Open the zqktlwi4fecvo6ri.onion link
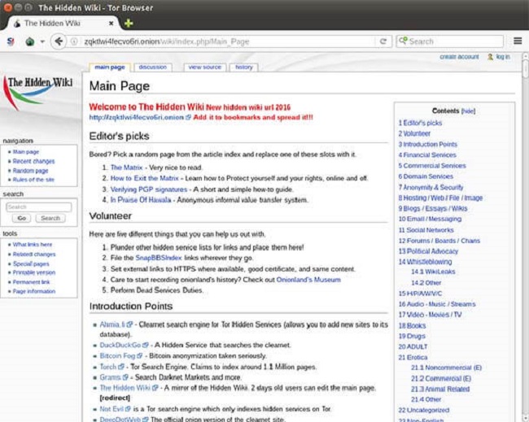 click(136, 117)
